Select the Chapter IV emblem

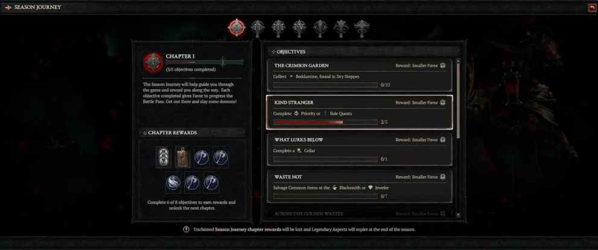click(x=299, y=28)
